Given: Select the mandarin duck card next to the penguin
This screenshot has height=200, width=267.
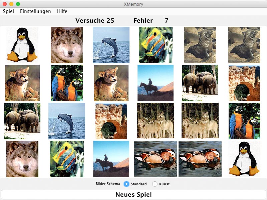Looking at the screenshot, I should (x=200, y=159).
